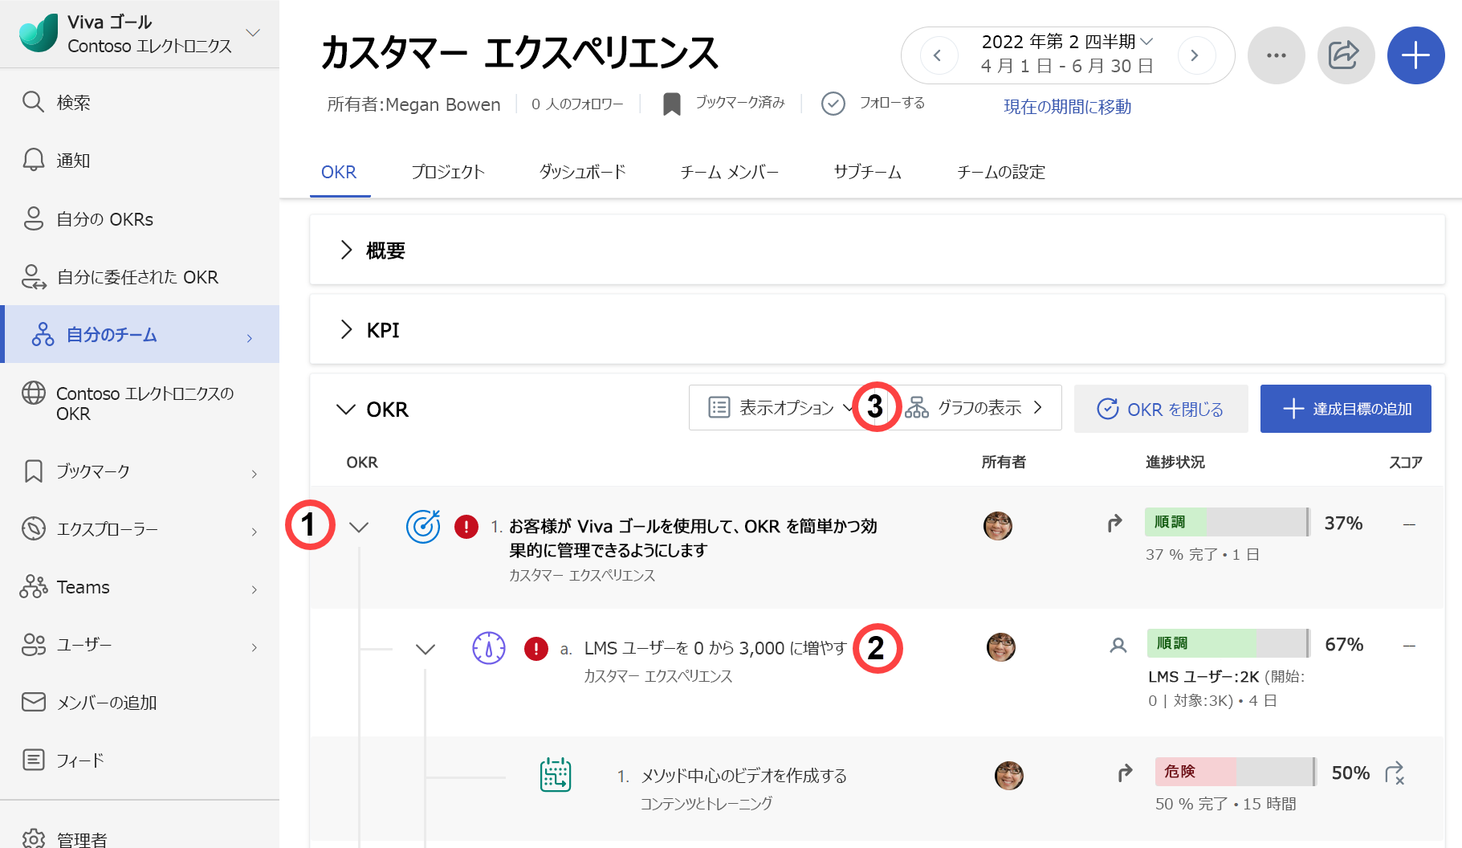This screenshot has height=848, width=1462.
Task: Collapse objective 1 row chevron
Action: 359,527
